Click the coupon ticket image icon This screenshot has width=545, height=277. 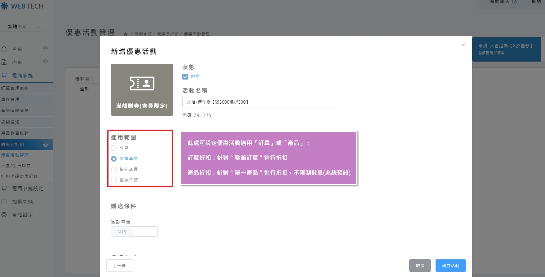tap(142, 84)
